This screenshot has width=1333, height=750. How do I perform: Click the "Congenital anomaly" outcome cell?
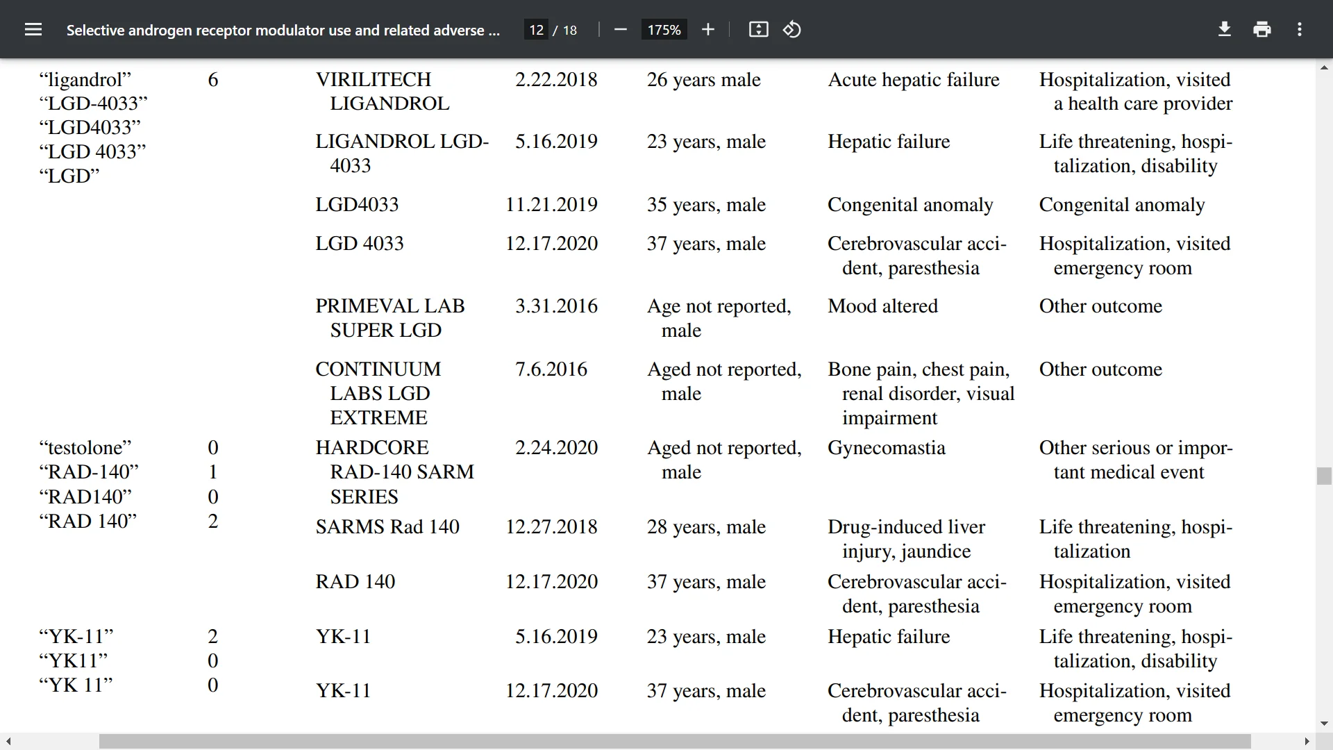tap(1121, 205)
